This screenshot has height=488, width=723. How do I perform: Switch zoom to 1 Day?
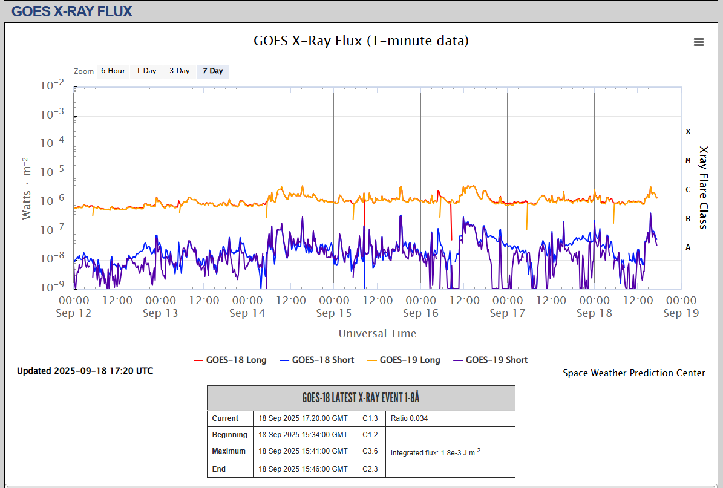pos(146,71)
